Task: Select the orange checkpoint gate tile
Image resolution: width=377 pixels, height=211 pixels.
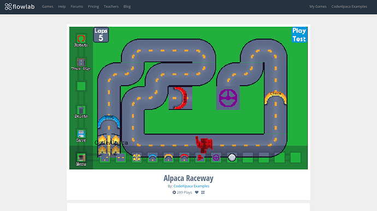Action: pyautogui.click(x=168, y=158)
